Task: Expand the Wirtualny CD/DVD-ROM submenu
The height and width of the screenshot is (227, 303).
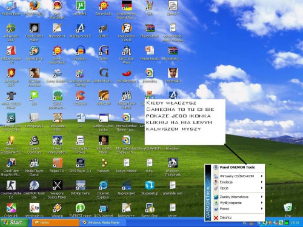Action: tap(238, 176)
